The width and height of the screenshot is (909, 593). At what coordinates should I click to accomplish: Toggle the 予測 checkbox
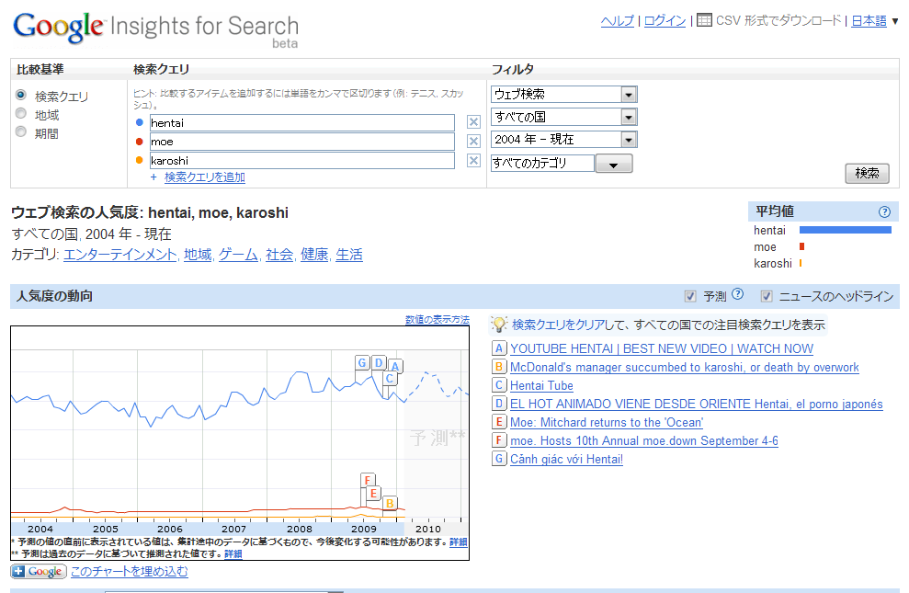(690, 296)
